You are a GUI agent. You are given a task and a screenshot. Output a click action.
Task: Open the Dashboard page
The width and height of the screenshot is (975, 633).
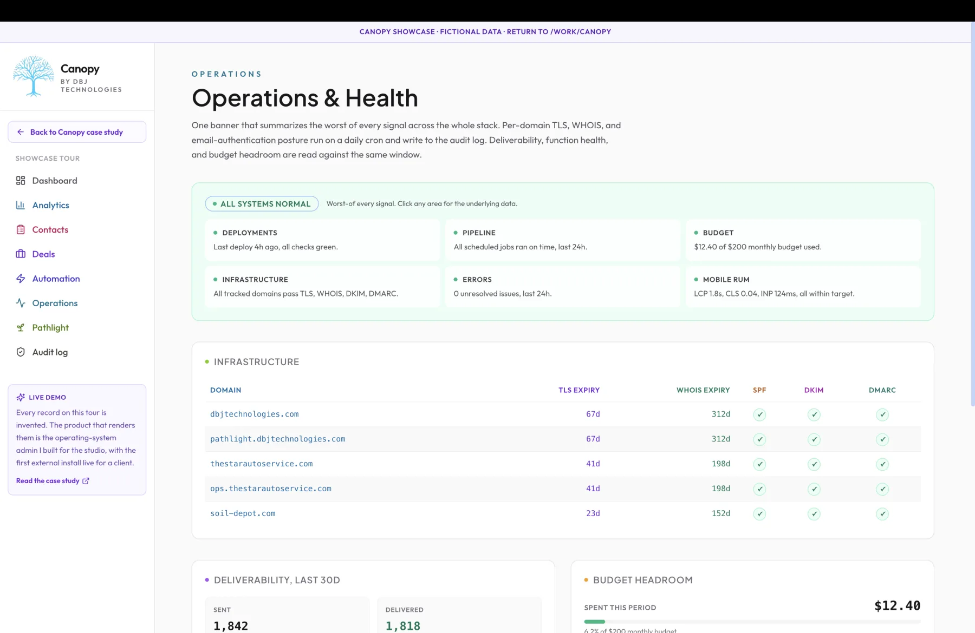(x=77, y=181)
